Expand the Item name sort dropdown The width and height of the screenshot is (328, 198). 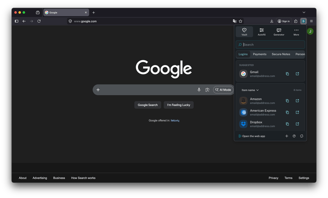pos(250,90)
